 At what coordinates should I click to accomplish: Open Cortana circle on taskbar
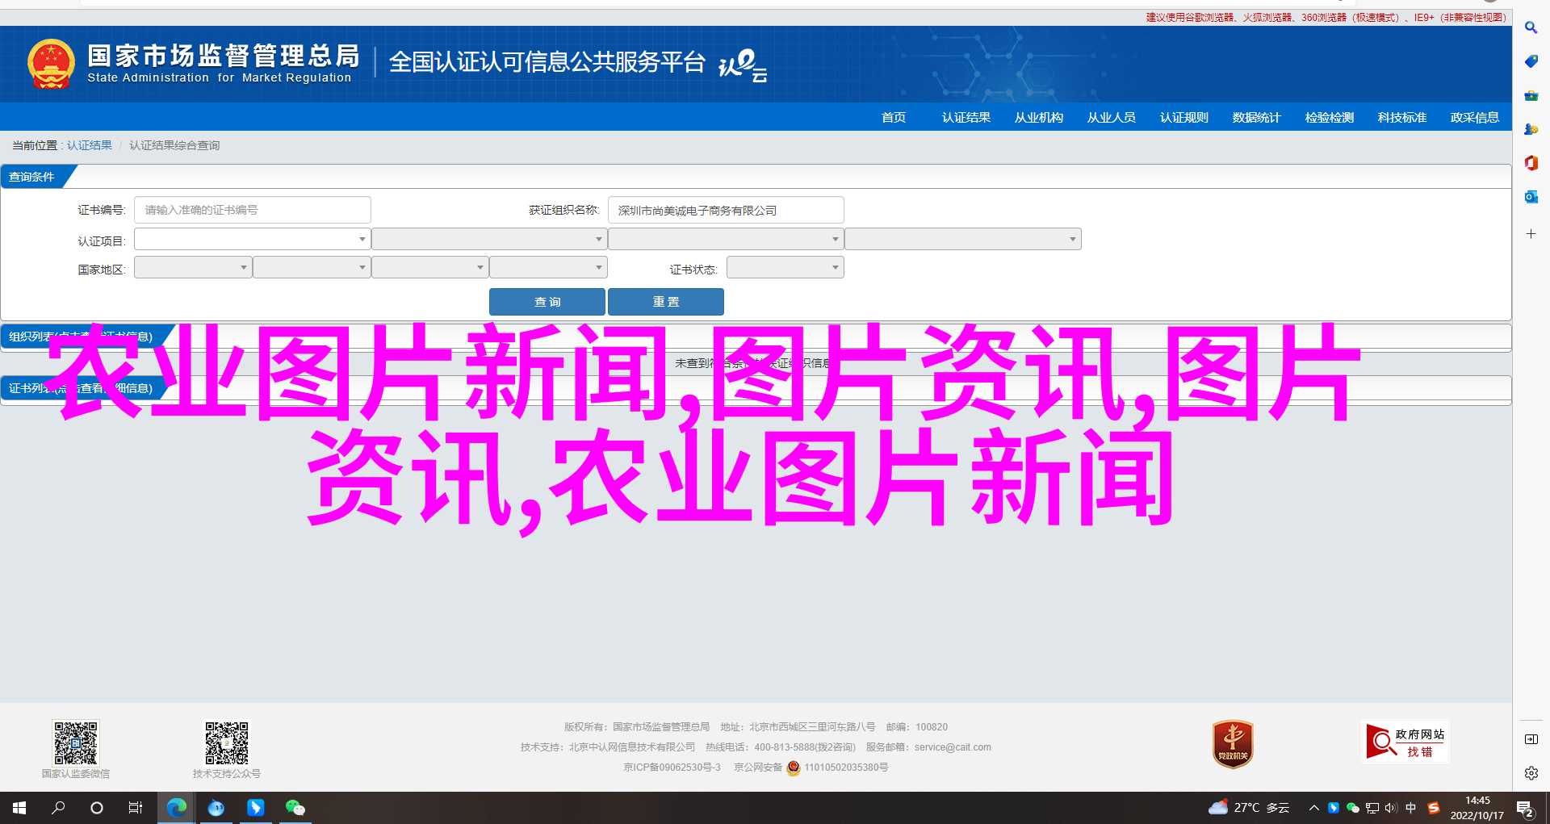coord(97,808)
